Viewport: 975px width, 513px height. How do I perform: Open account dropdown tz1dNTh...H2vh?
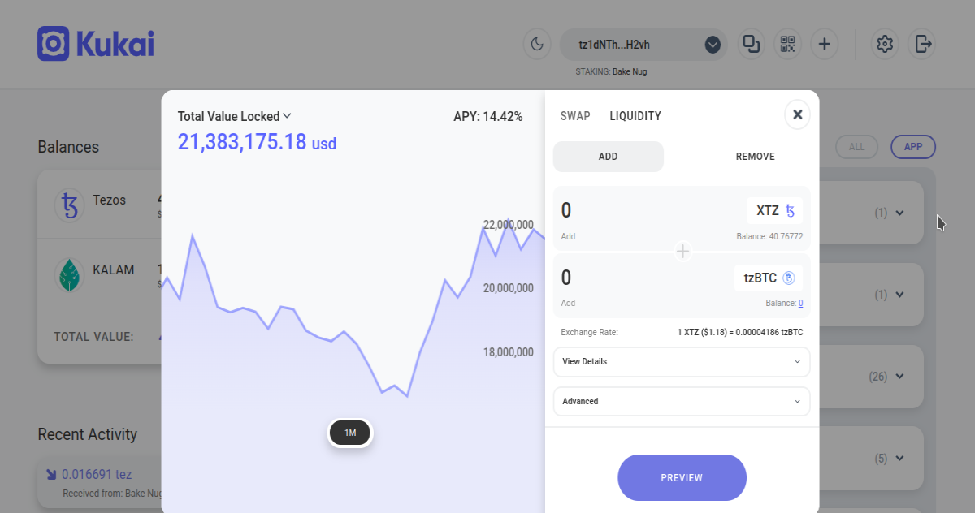tap(645, 45)
